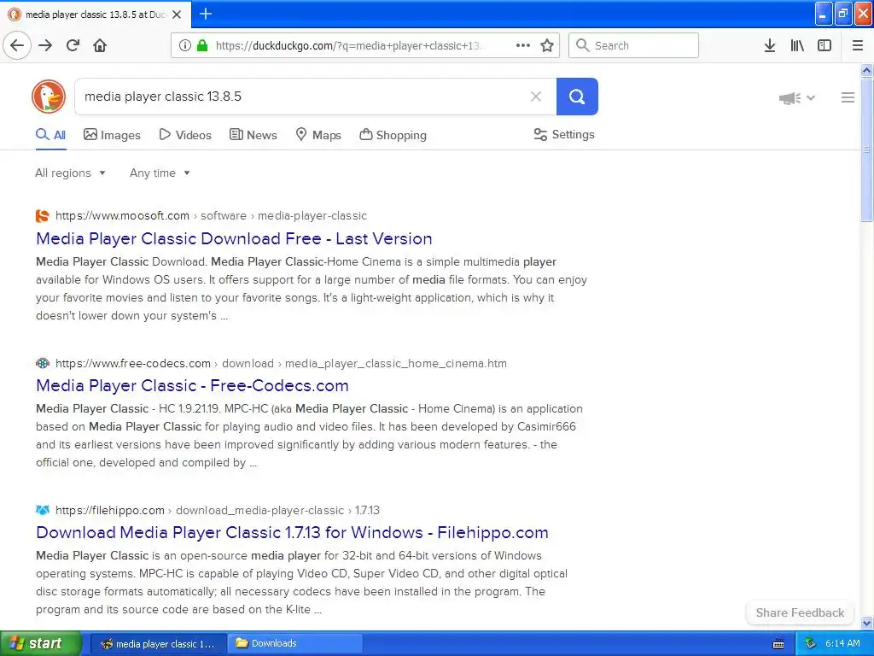The height and width of the screenshot is (656, 874).
Task: Open the Windows start menu
Action: click(40, 643)
